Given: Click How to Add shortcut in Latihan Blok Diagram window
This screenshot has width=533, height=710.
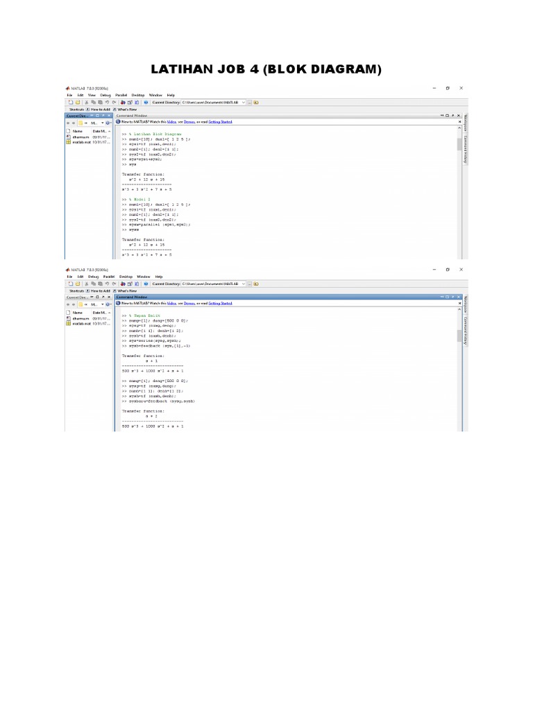Looking at the screenshot, I should tap(98, 110).
